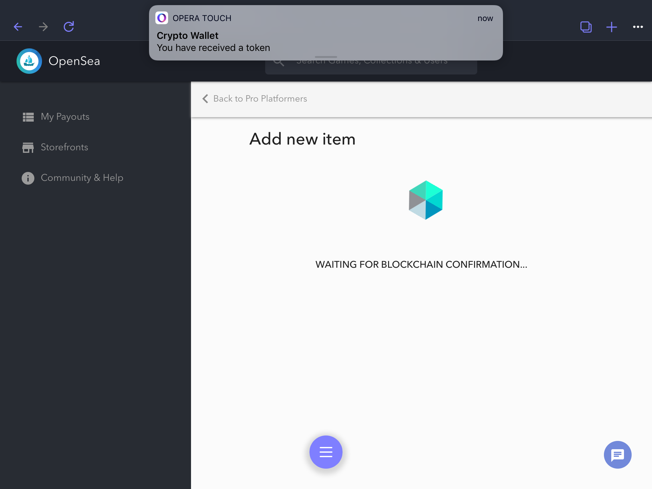Screen dimensions: 652x489
Task: Go back using browser back arrow
Action: point(18,27)
